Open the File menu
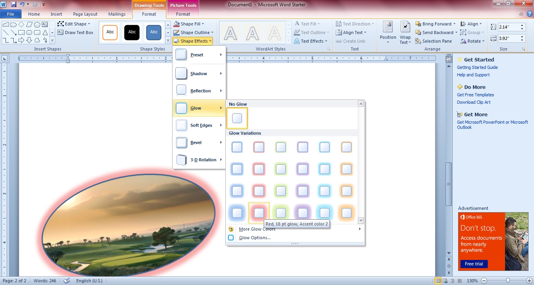This screenshot has width=534, height=285. coord(11,14)
